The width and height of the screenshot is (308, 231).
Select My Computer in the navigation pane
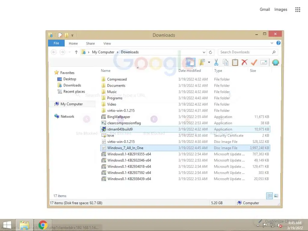(72, 104)
